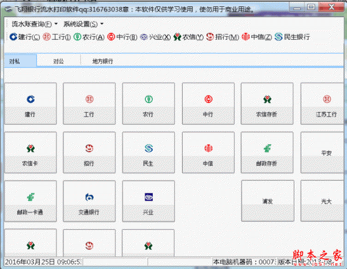Screen dimensions: 347x269
Task: Click 中信(Z) in the toolbar
Action: 257,37
